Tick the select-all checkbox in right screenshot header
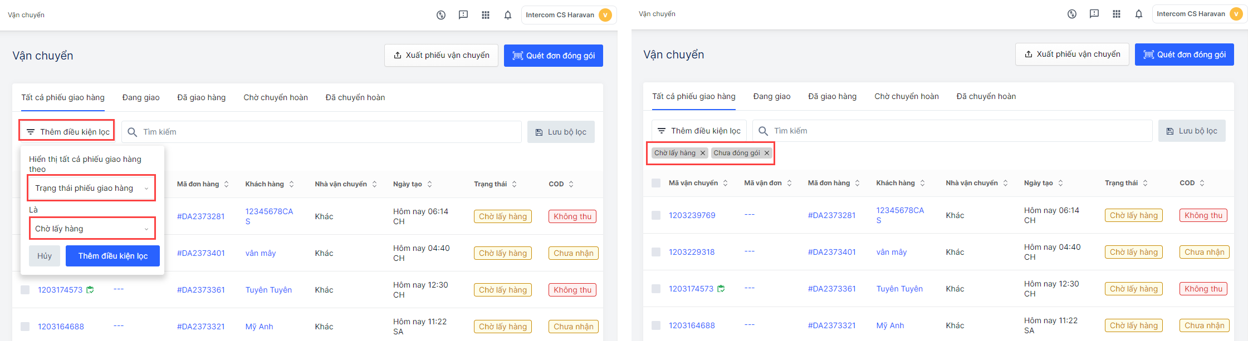The width and height of the screenshot is (1248, 341). tap(656, 183)
